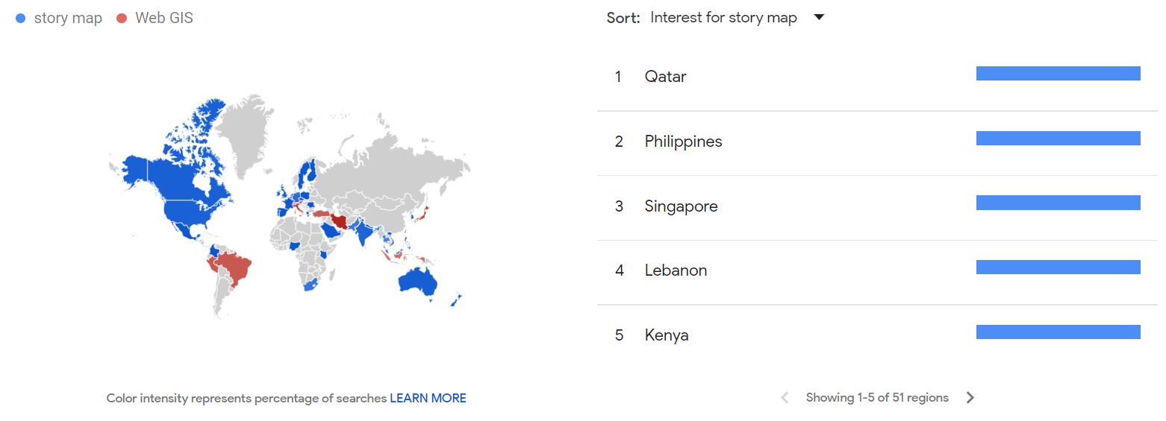Select Qatar in the region list
This screenshot has width=1166, height=421.
tap(665, 77)
